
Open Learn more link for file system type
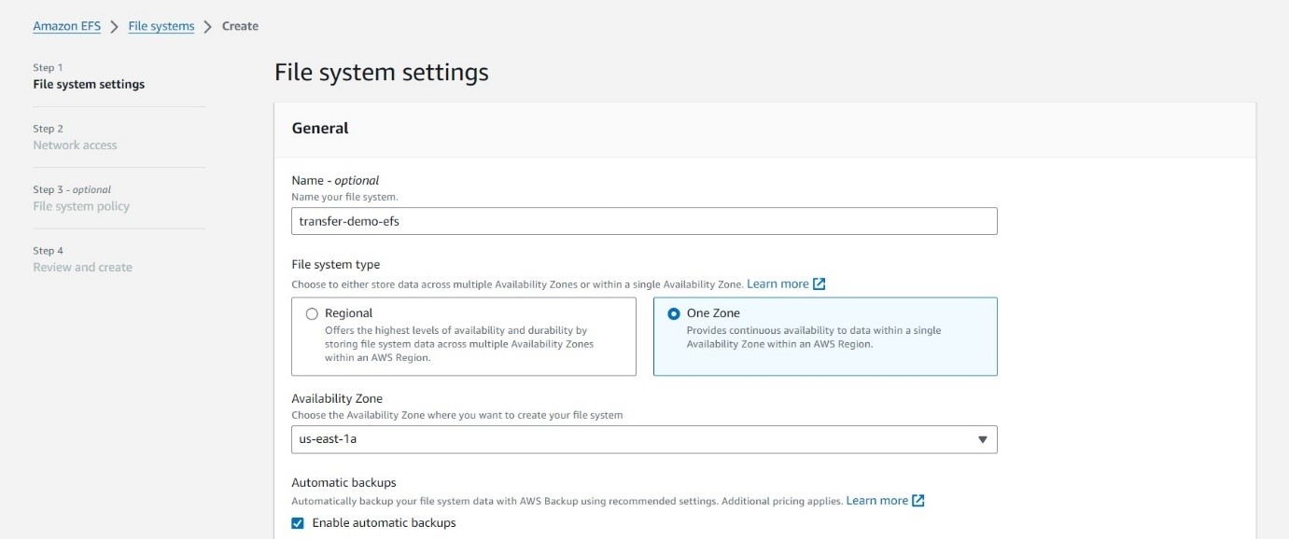(x=778, y=284)
